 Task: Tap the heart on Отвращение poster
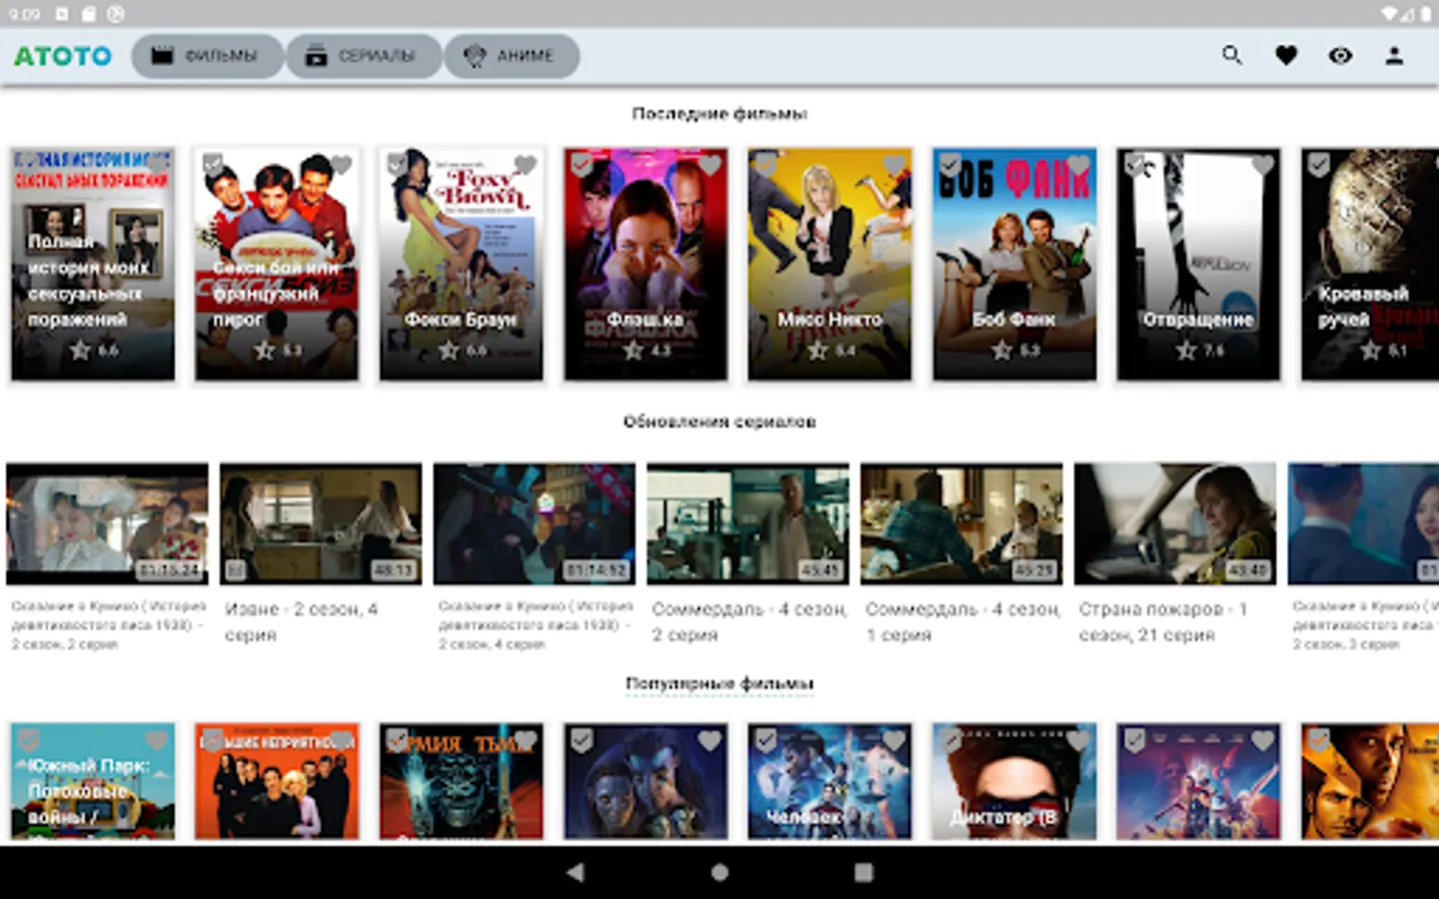[1263, 165]
